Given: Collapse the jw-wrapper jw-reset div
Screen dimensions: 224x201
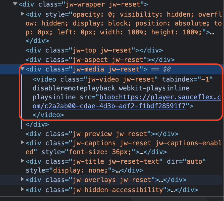Looking at the screenshot, I should [x=15, y=4].
